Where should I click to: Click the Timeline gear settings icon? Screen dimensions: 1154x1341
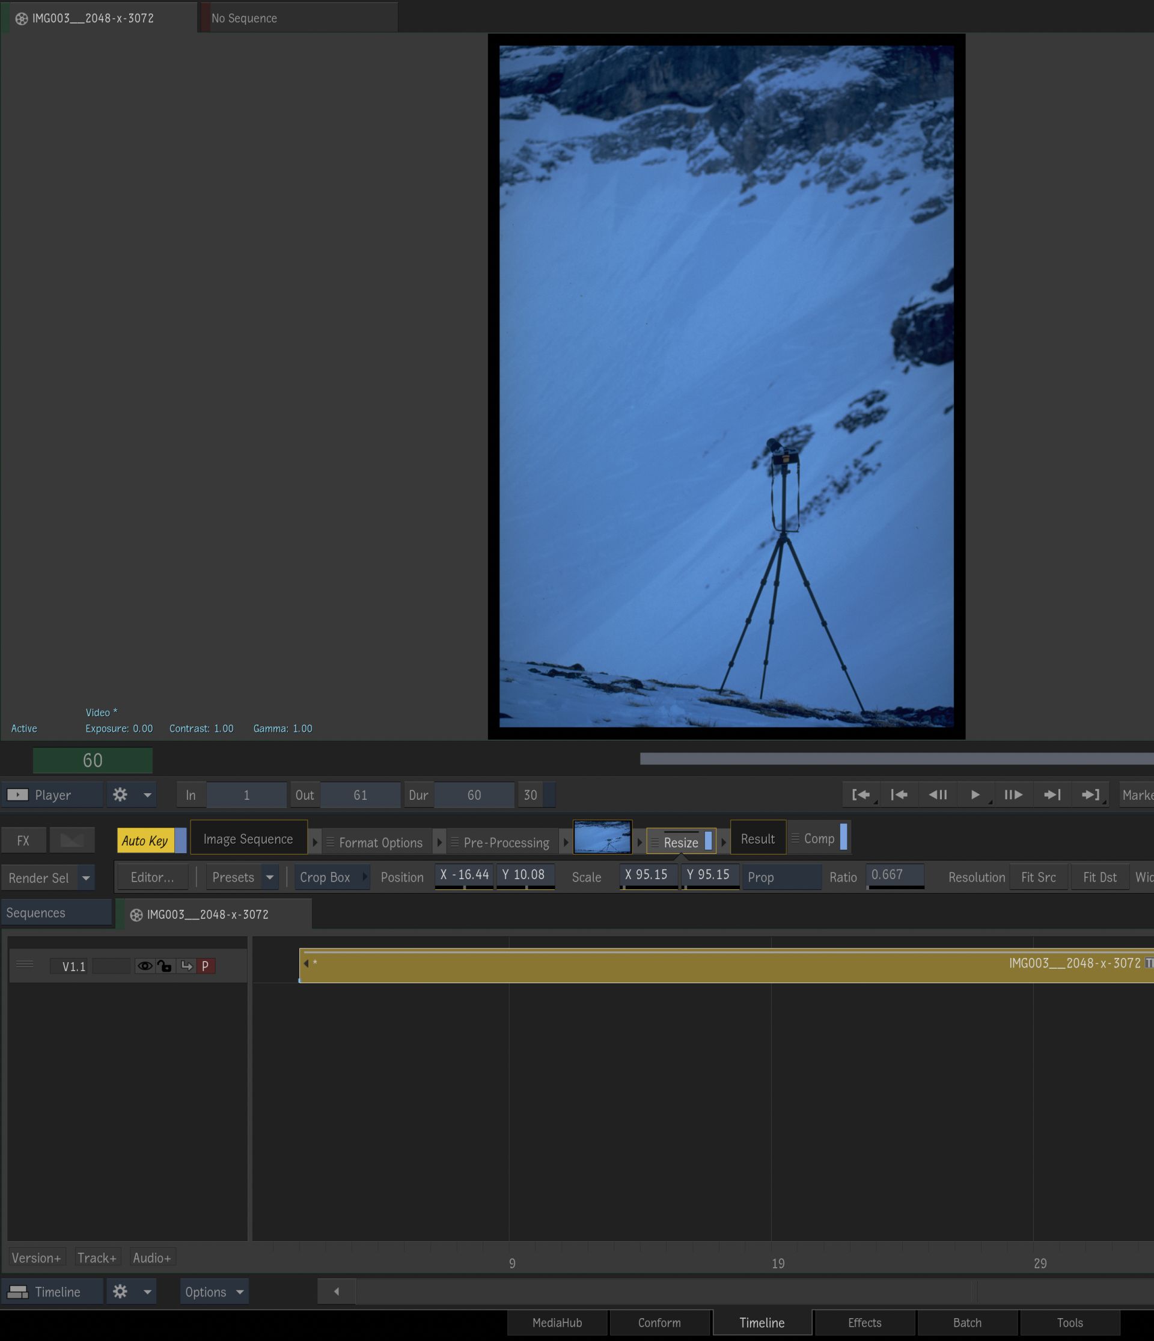(120, 1292)
